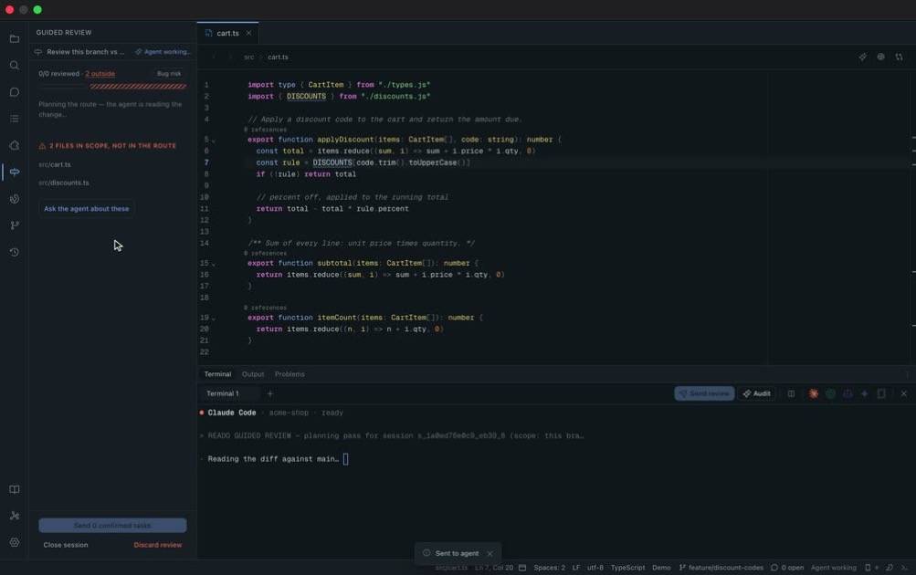Screen dimensions: 916x575
Task: Select the cart.ts editor tab
Action: [x=227, y=33]
